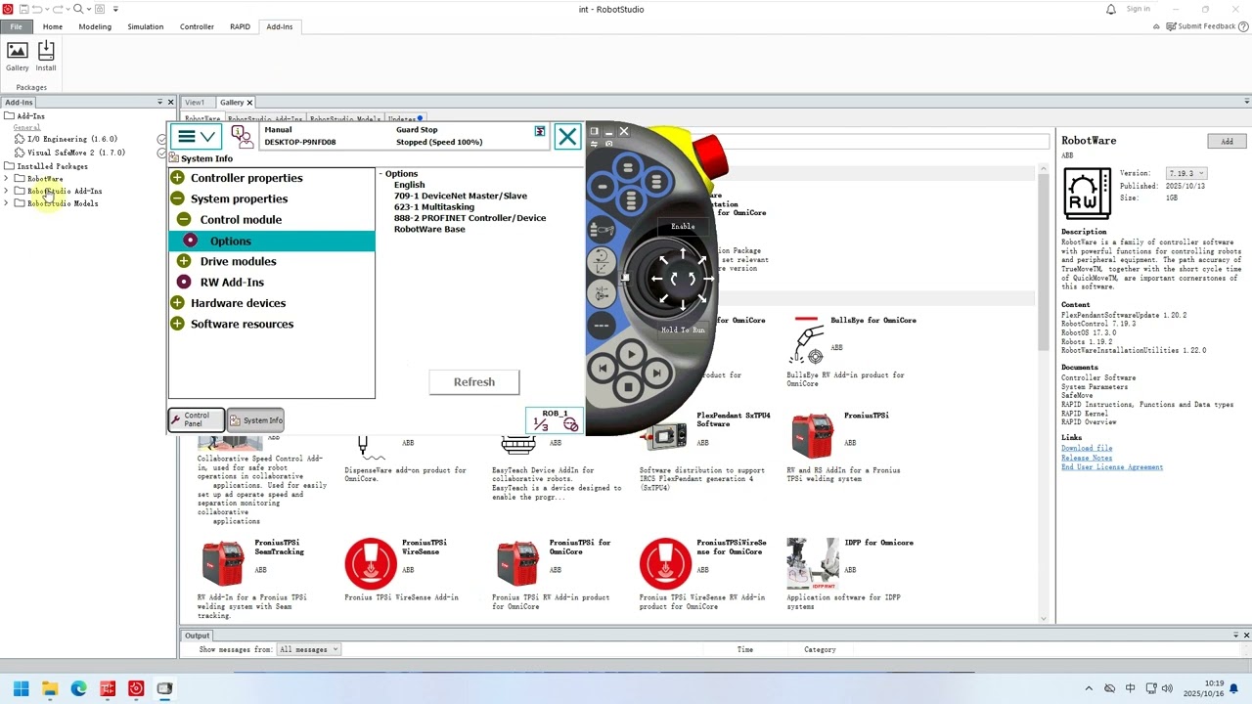Expand Drive modules node
This screenshot has height=704, width=1252.
[x=184, y=261]
